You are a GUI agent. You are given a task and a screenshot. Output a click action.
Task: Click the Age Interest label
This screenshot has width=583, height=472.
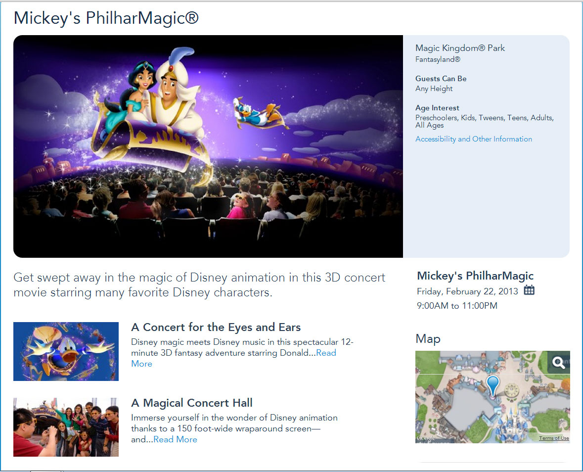[437, 108]
